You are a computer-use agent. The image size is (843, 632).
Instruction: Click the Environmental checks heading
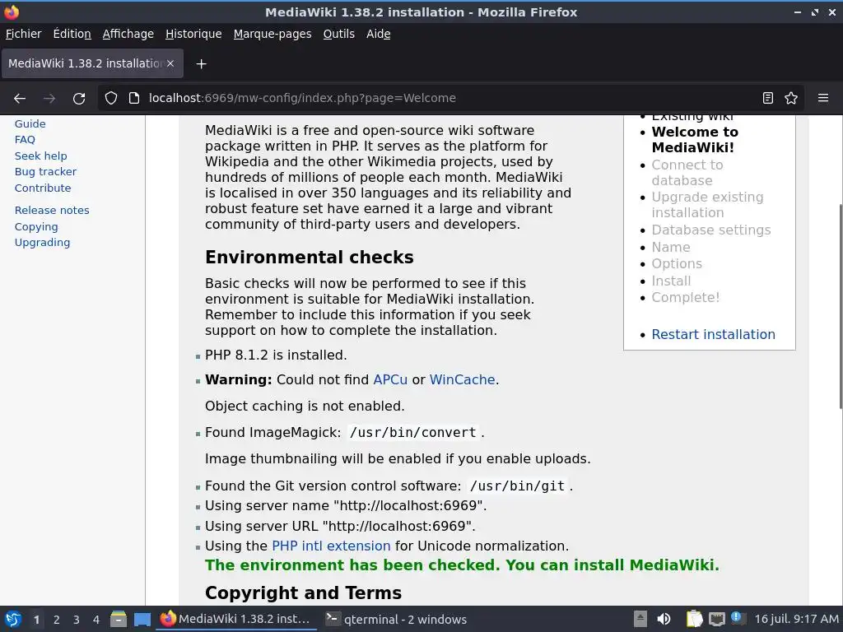click(310, 257)
